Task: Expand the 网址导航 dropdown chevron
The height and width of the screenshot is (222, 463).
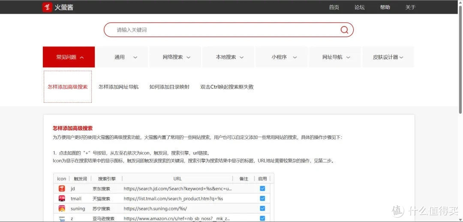Action: pos(348,57)
